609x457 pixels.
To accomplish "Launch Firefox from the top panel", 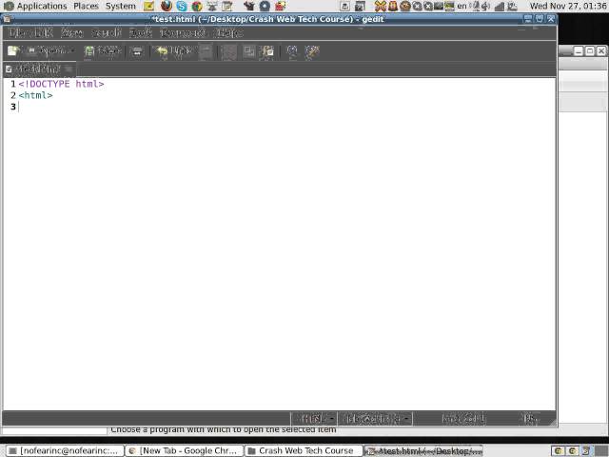I will pyautogui.click(x=167, y=6).
